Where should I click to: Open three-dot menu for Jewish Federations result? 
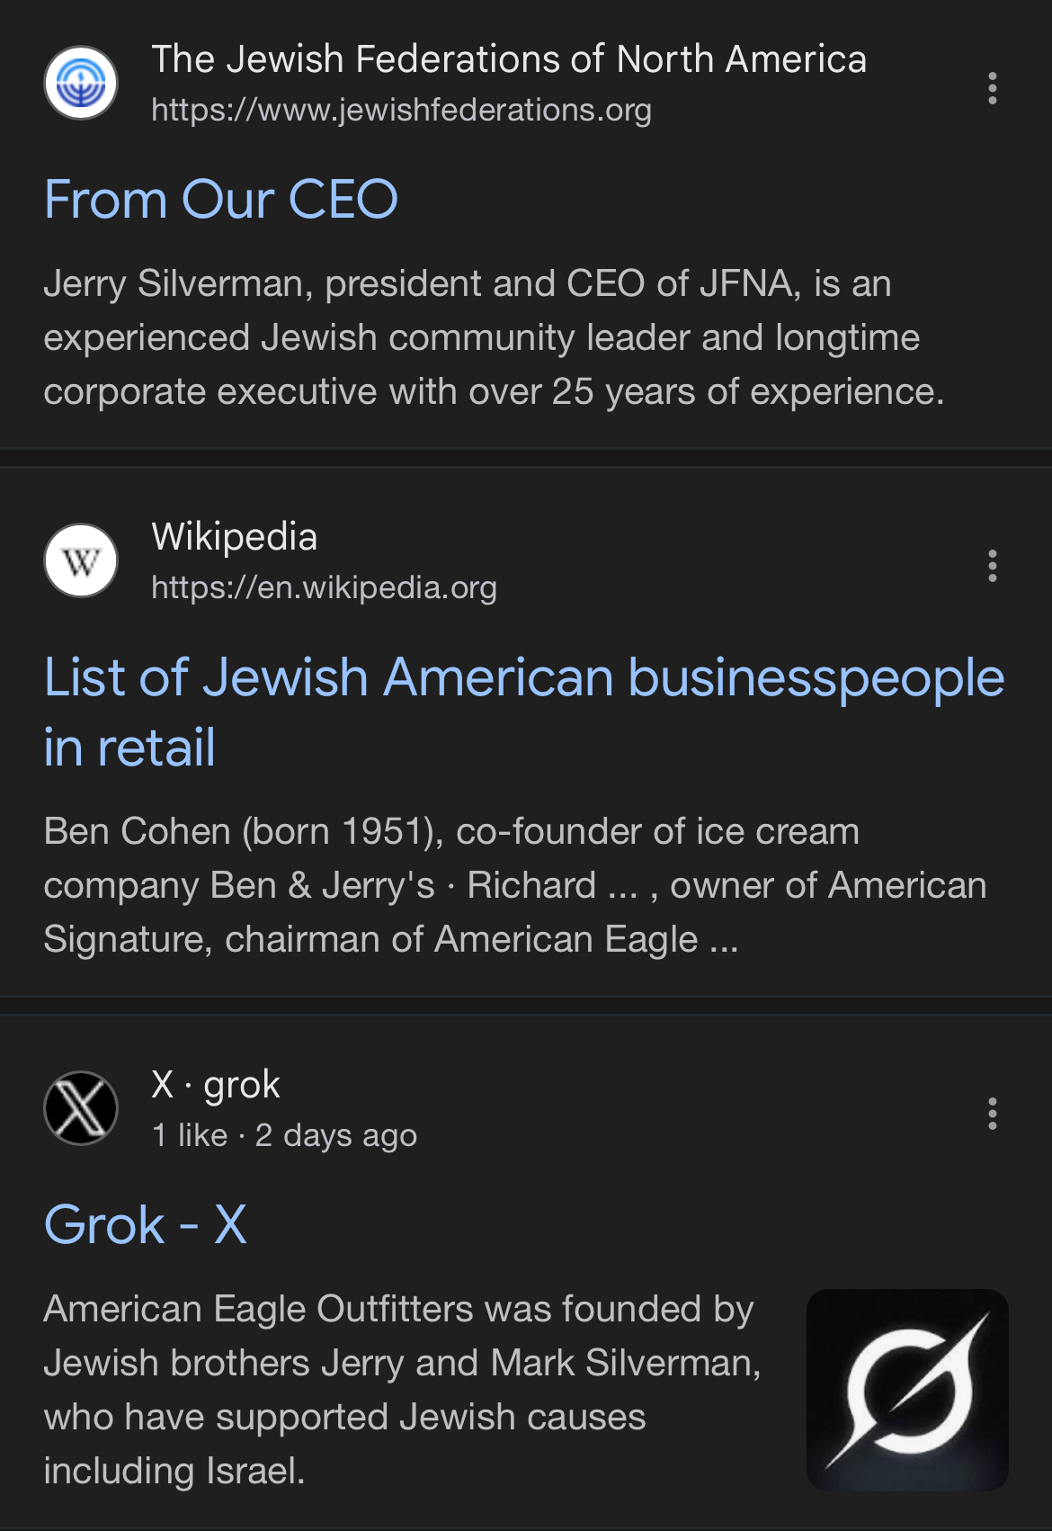993,88
